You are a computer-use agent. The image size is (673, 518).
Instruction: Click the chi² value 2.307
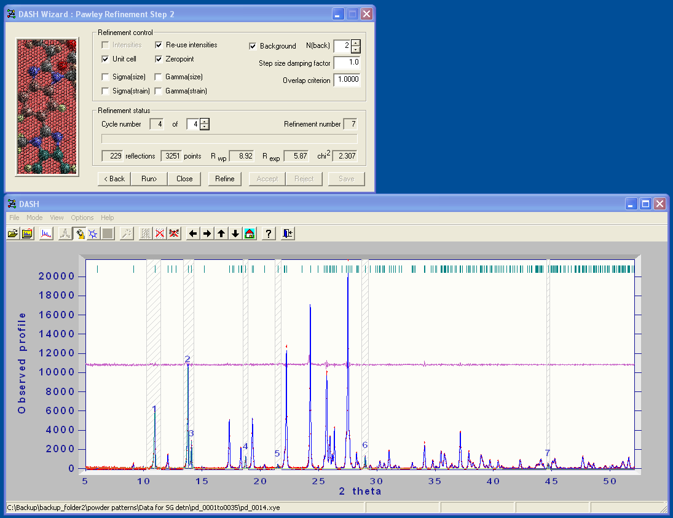(345, 156)
